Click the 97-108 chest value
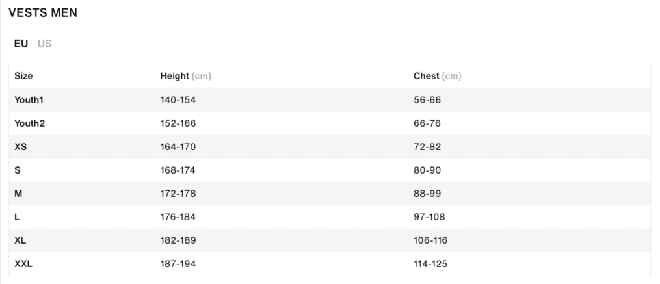 (429, 217)
